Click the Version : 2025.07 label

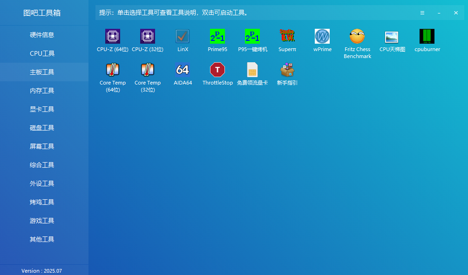[x=41, y=271]
